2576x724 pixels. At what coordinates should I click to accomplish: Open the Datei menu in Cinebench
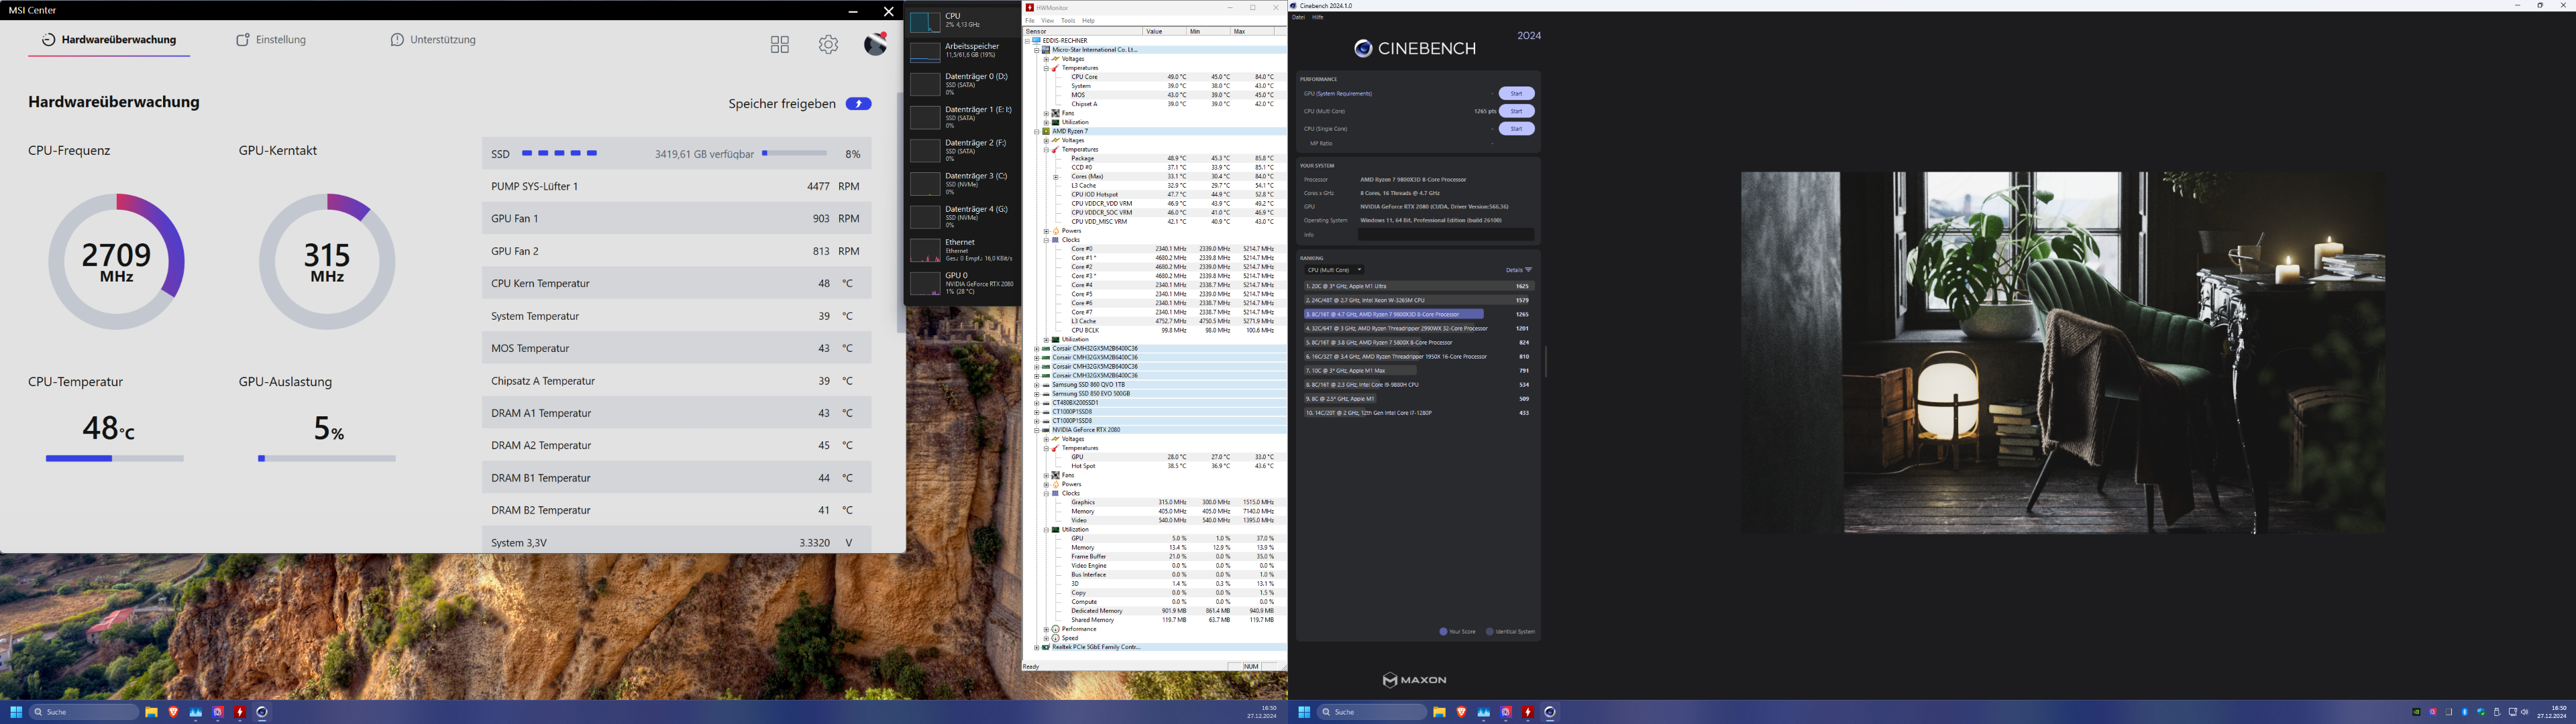click(1298, 17)
